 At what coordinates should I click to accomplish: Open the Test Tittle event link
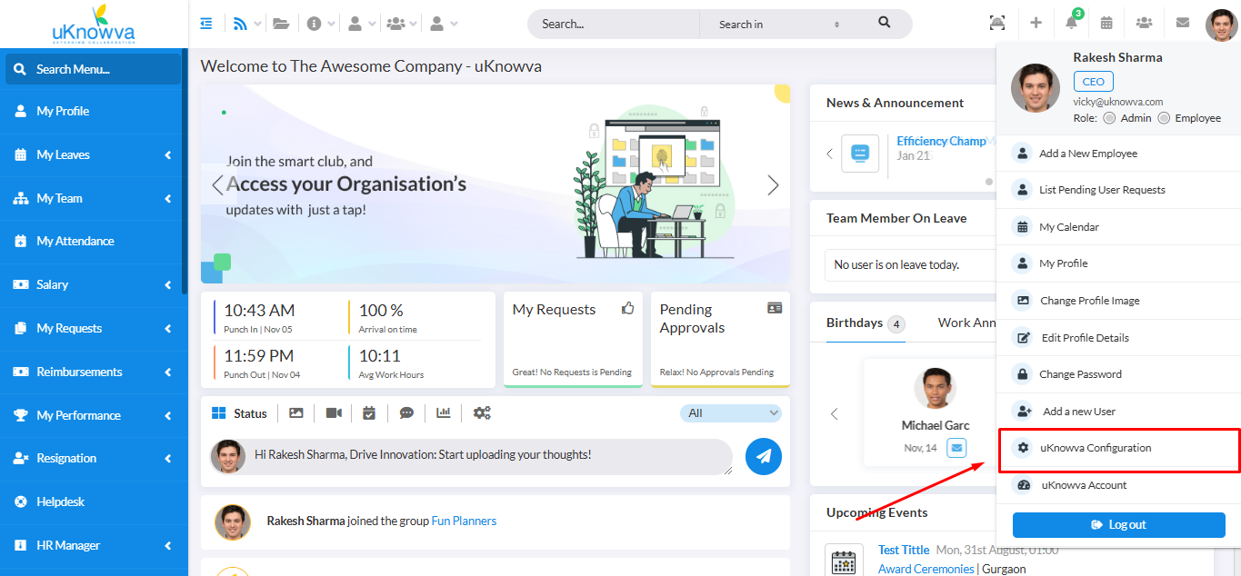pyautogui.click(x=904, y=550)
